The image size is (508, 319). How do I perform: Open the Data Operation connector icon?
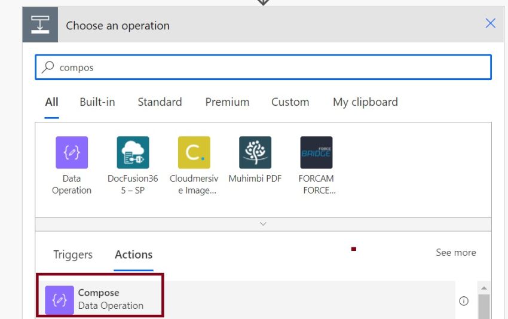(72, 152)
